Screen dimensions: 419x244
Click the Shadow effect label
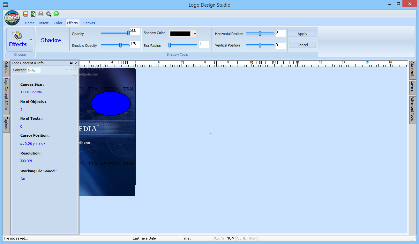coord(51,40)
